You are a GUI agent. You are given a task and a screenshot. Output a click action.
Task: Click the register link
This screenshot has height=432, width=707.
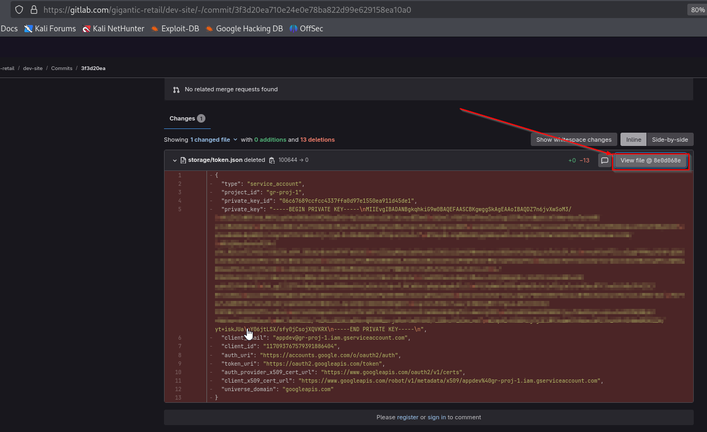(x=408, y=417)
